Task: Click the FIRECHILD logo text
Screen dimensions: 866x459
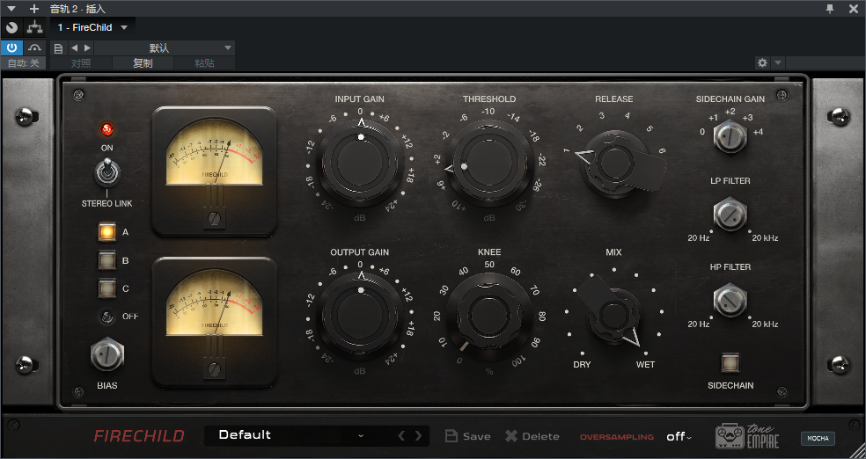Action: click(x=139, y=436)
